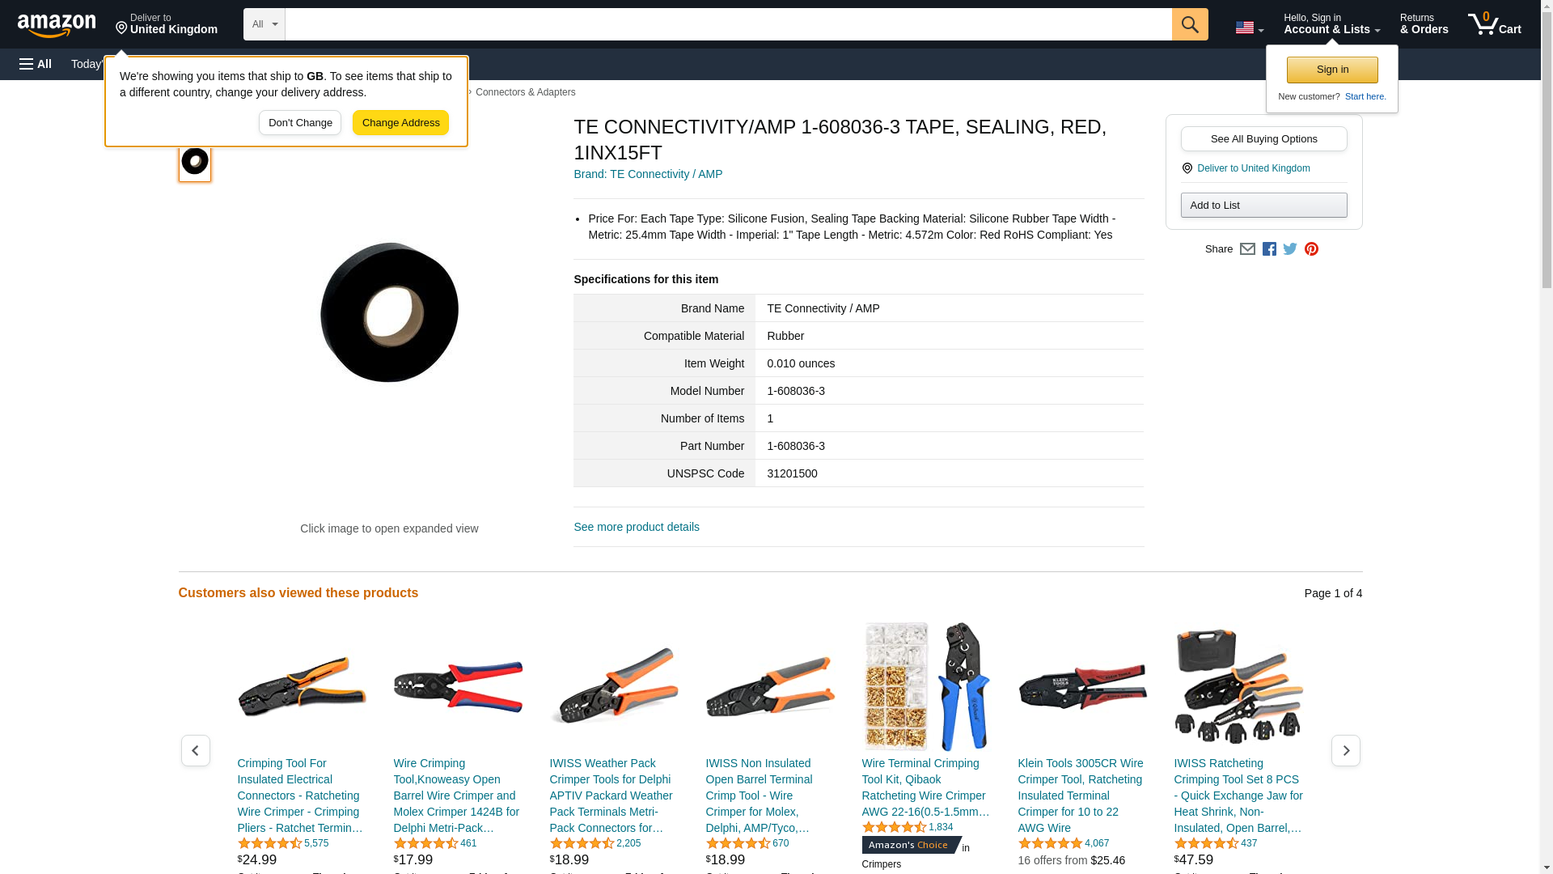Click See more product details link
Image resolution: width=1553 pixels, height=874 pixels.
(x=636, y=527)
